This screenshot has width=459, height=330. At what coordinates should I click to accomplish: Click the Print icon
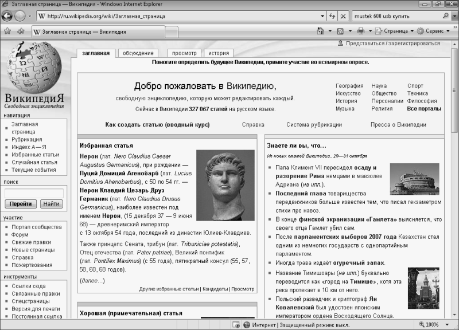(x=361, y=31)
